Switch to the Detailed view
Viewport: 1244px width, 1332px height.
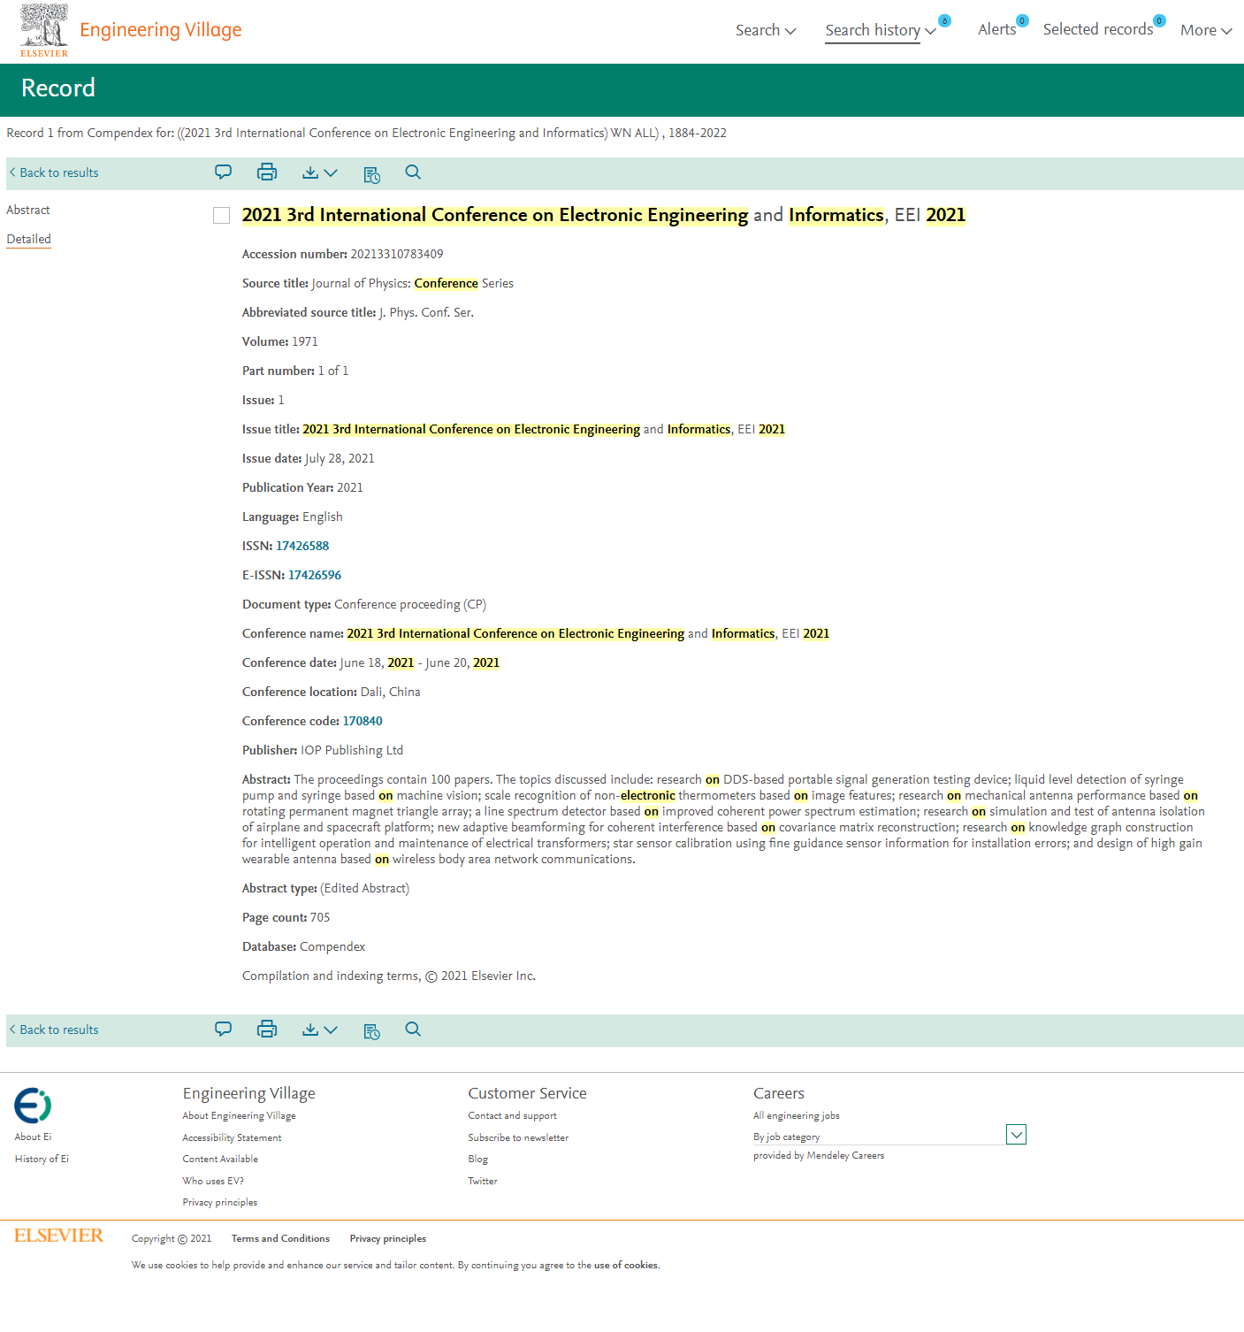coord(28,239)
